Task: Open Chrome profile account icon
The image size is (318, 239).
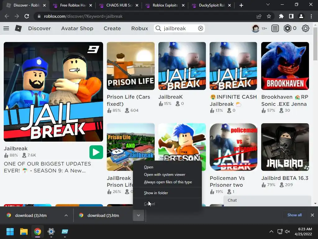Action: click(301, 16)
